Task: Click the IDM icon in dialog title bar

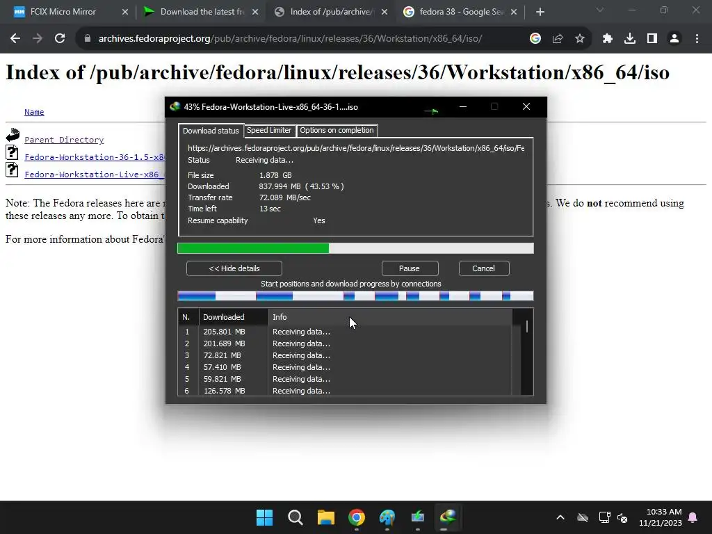Action: tap(175, 106)
